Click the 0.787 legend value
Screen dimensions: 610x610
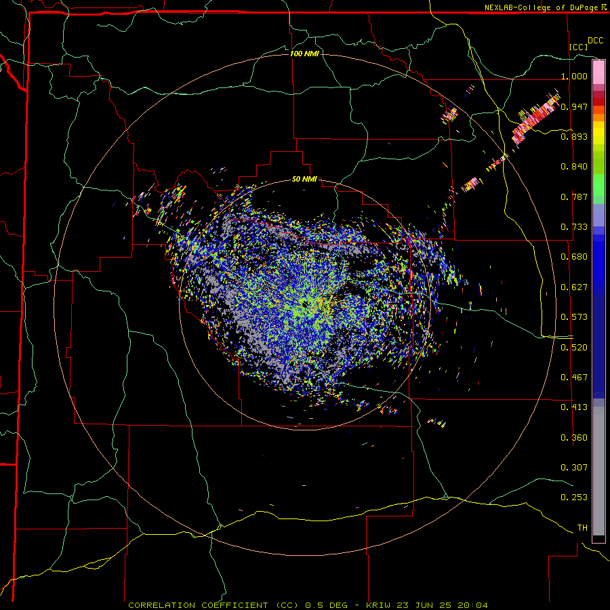pyautogui.click(x=574, y=197)
